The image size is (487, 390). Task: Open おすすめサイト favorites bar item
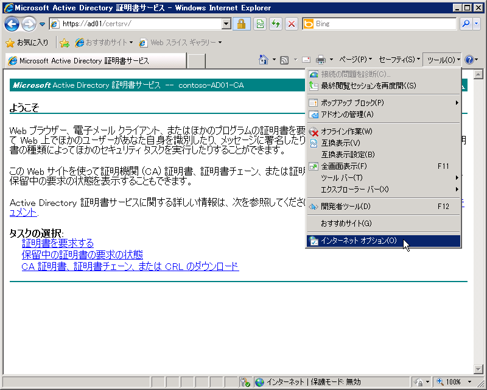(103, 42)
